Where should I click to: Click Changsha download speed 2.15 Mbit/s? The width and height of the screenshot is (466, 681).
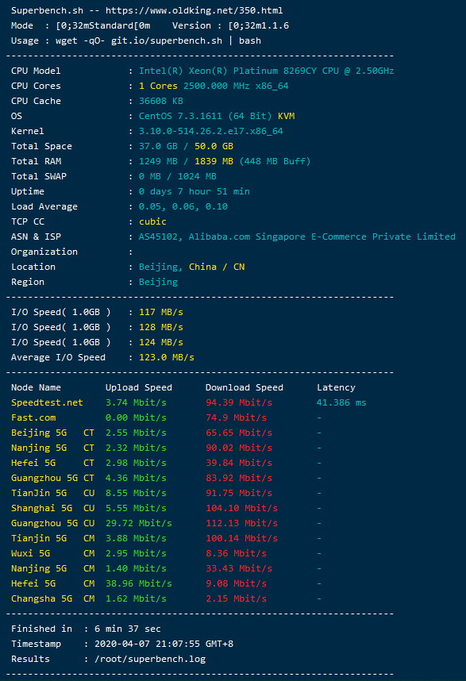(236, 598)
